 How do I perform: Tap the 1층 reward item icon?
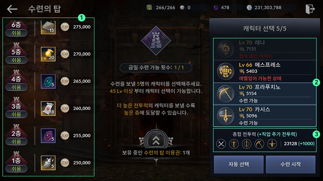tap(48, 163)
